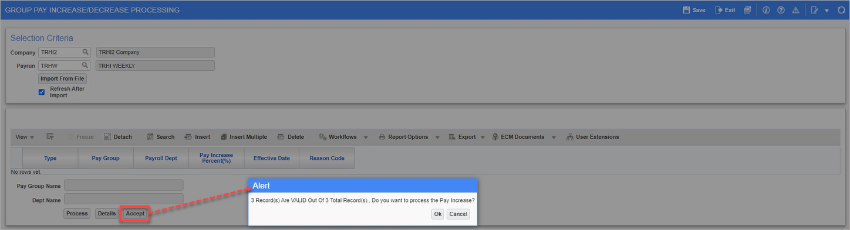
Task: Click Import From File button
Action: [x=62, y=78]
